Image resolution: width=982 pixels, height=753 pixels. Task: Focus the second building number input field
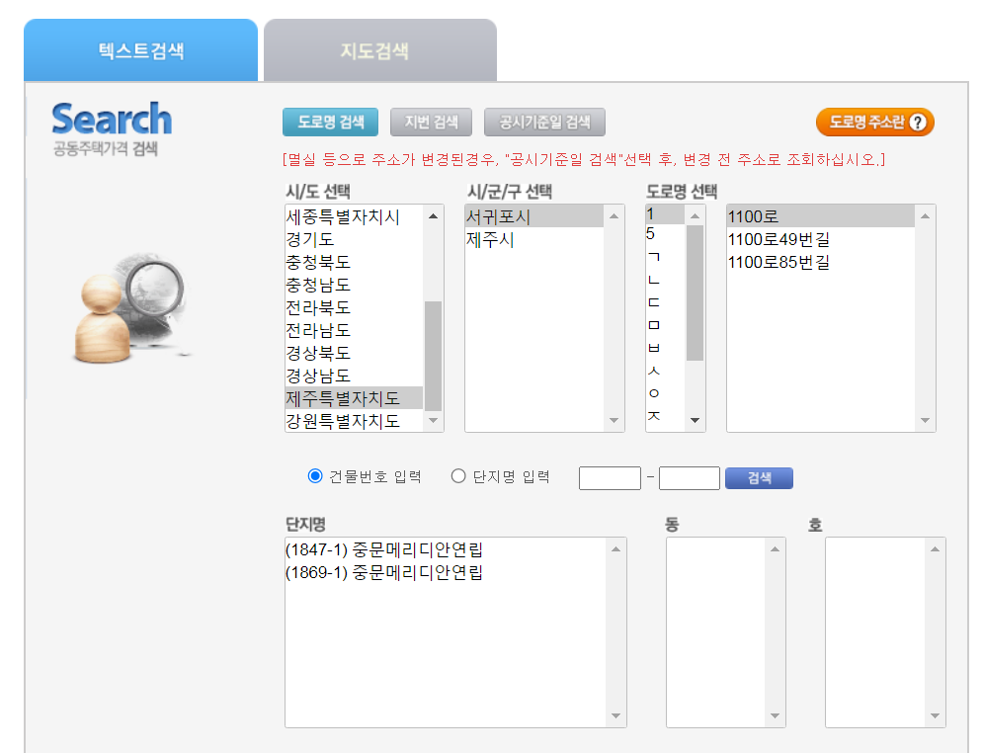(690, 478)
